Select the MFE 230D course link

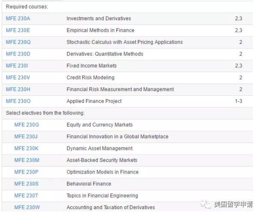pyautogui.click(x=18, y=54)
